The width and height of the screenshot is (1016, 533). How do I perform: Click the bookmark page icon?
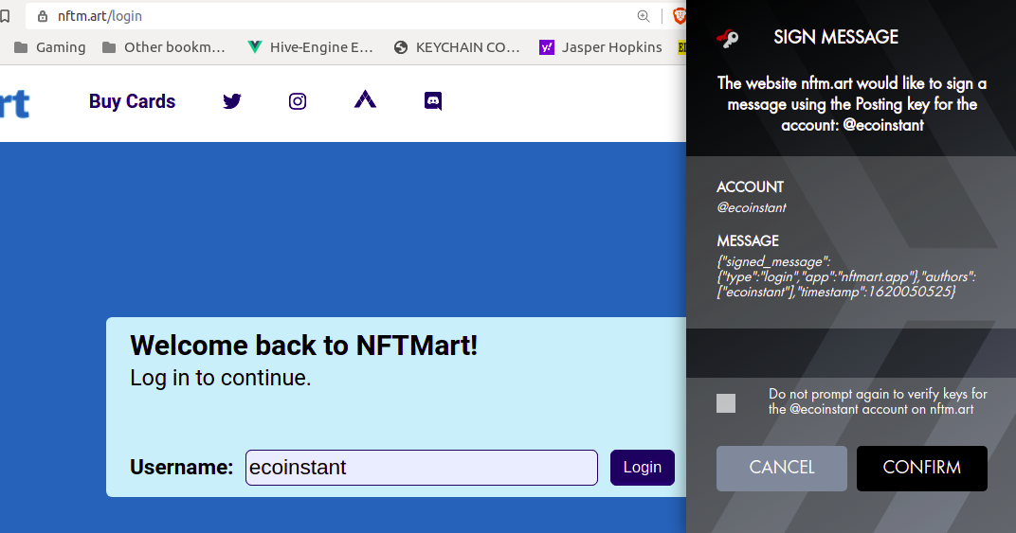click(x=5, y=16)
